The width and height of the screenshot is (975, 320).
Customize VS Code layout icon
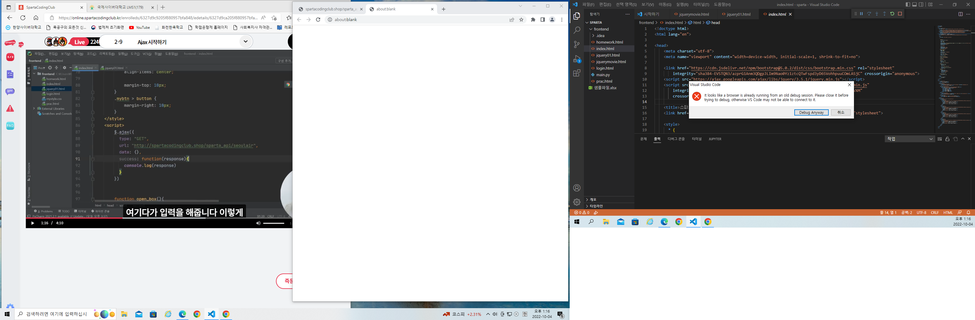click(x=930, y=4)
